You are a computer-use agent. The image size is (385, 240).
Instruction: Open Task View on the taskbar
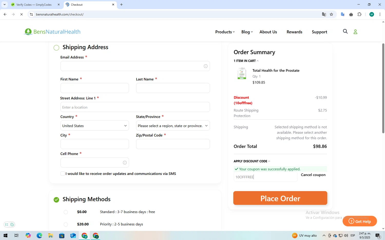point(16,236)
